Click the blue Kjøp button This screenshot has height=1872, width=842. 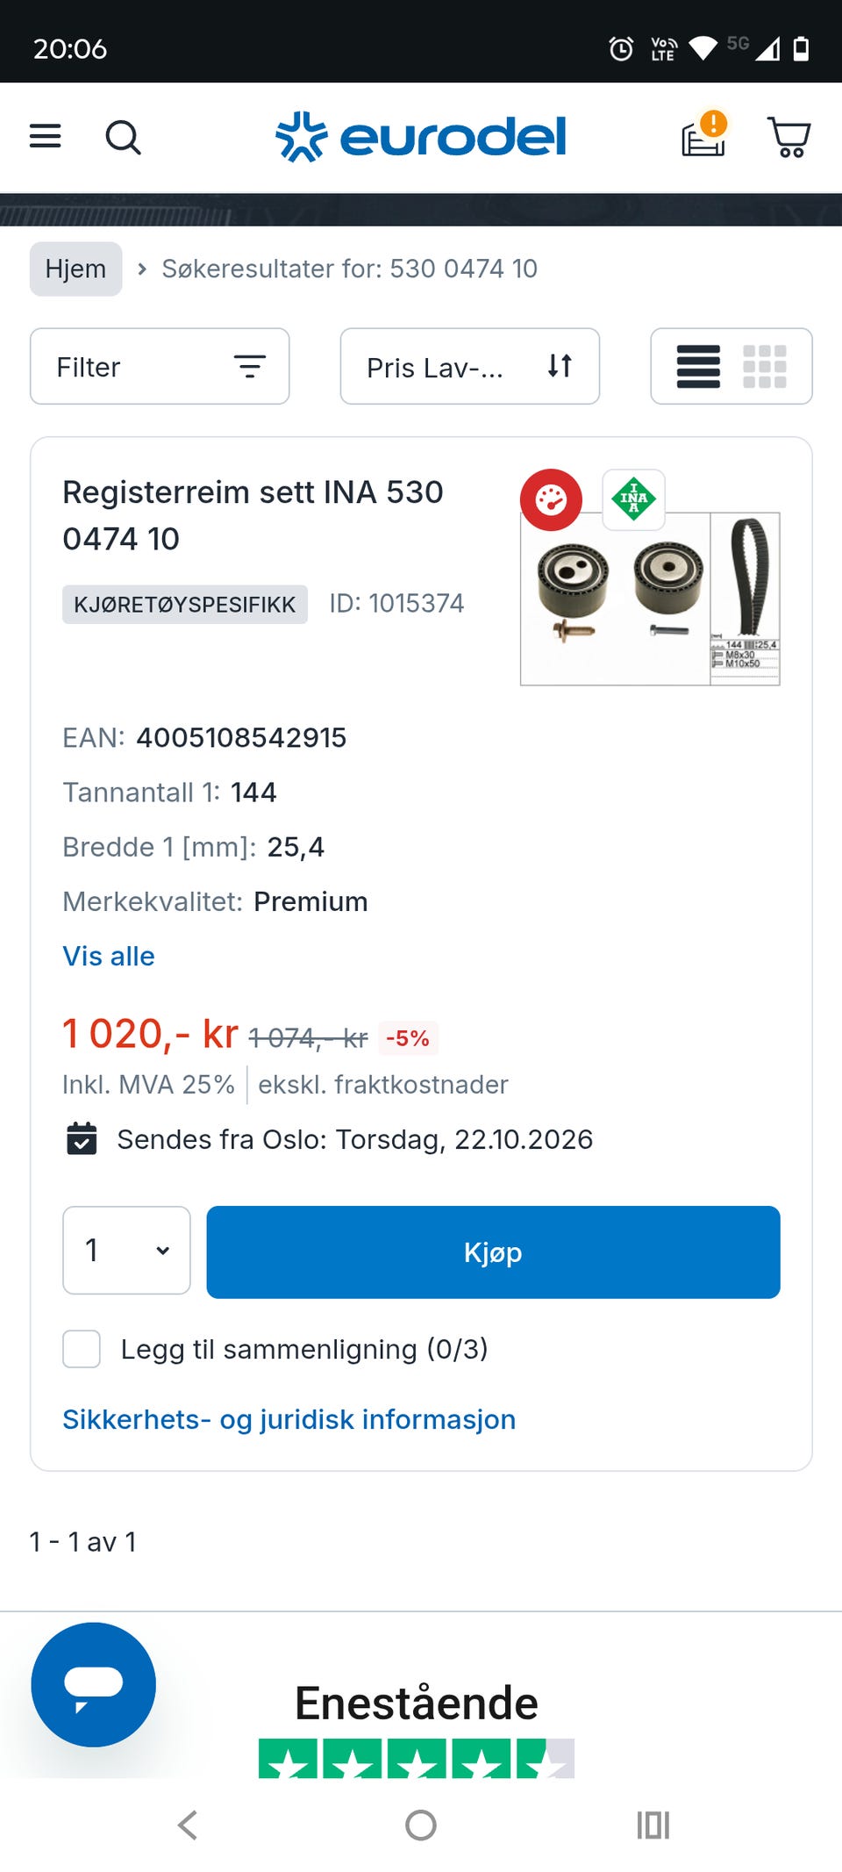(x=493, y=1252)
